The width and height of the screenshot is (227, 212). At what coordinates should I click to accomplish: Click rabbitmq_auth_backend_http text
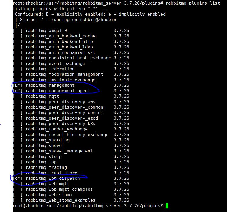pos(59,42)
